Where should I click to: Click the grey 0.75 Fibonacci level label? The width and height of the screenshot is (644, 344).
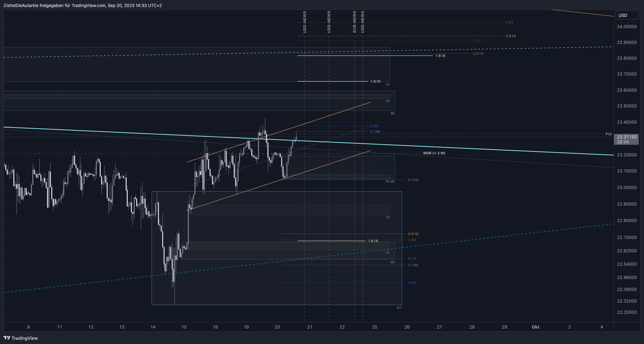tap(412, 259)
